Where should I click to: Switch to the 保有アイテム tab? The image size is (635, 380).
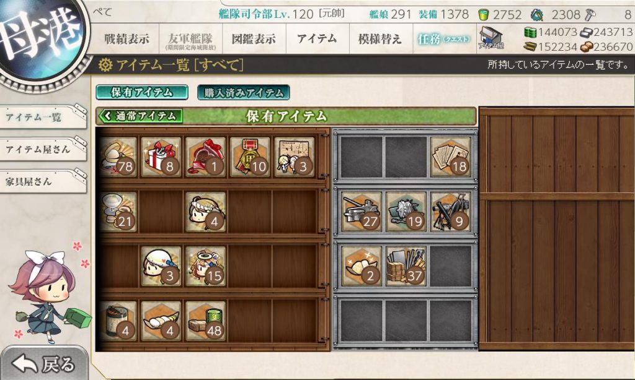pos(142,92)
